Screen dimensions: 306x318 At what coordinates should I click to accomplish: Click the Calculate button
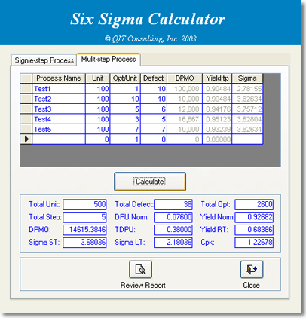click(150, 182)
